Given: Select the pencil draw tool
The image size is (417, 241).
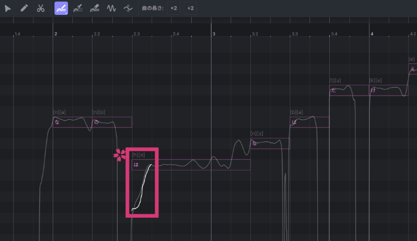Looking at the screenshot, I should (x=24, y=8).
